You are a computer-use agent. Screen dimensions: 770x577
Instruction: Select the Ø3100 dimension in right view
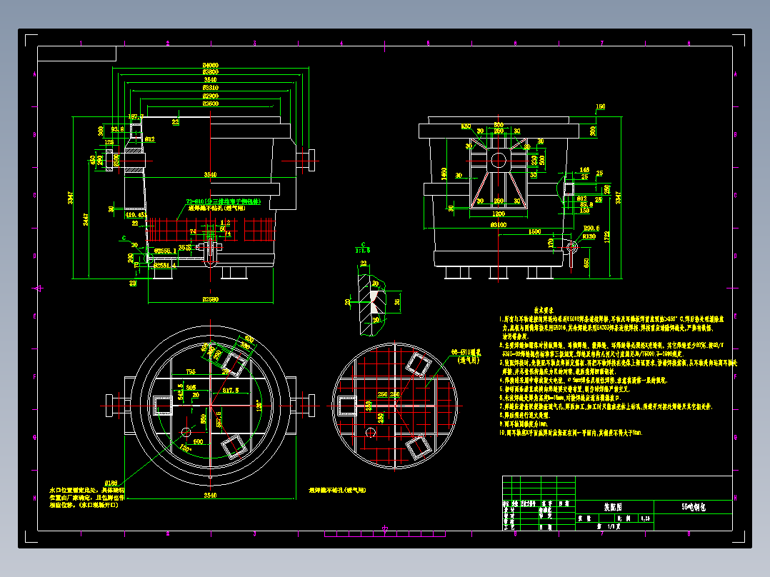[499, 225]
